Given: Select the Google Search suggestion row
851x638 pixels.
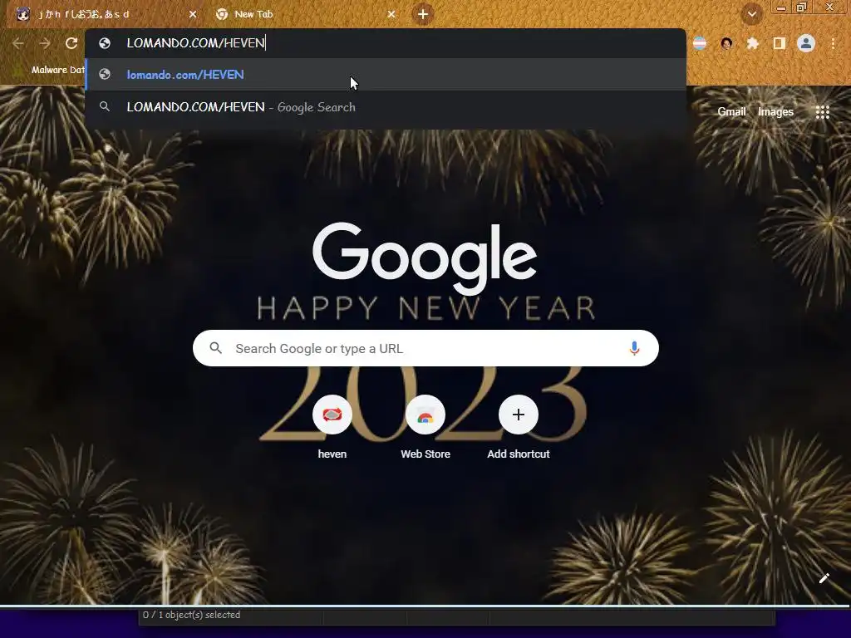Looking at the screenshot, I should [386, 107].
